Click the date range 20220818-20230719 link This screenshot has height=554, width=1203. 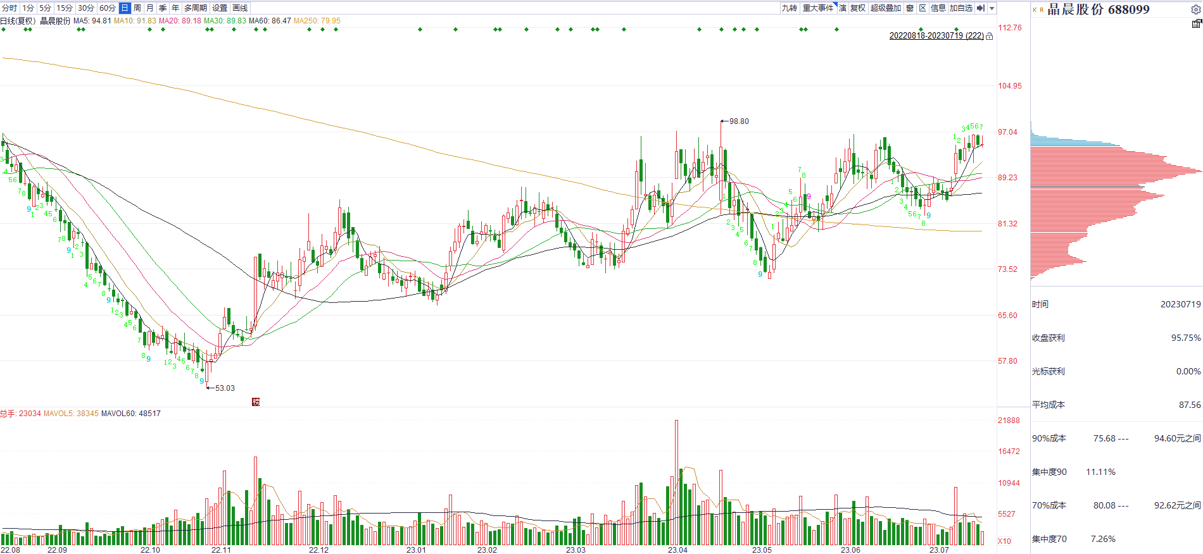[937, 36]
